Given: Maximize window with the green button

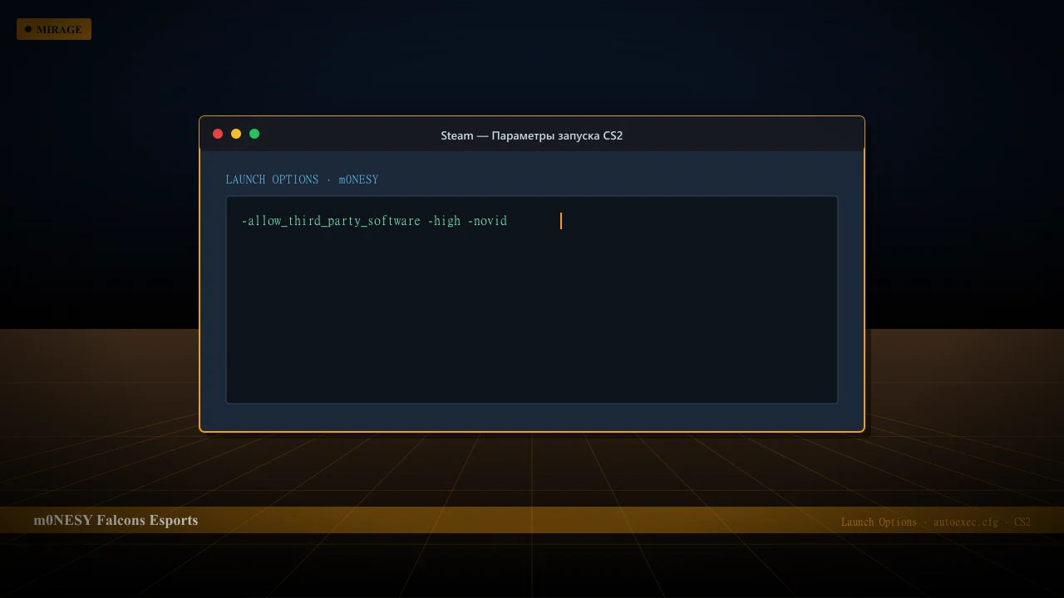Looking at the screenshot, I should 254,134.
